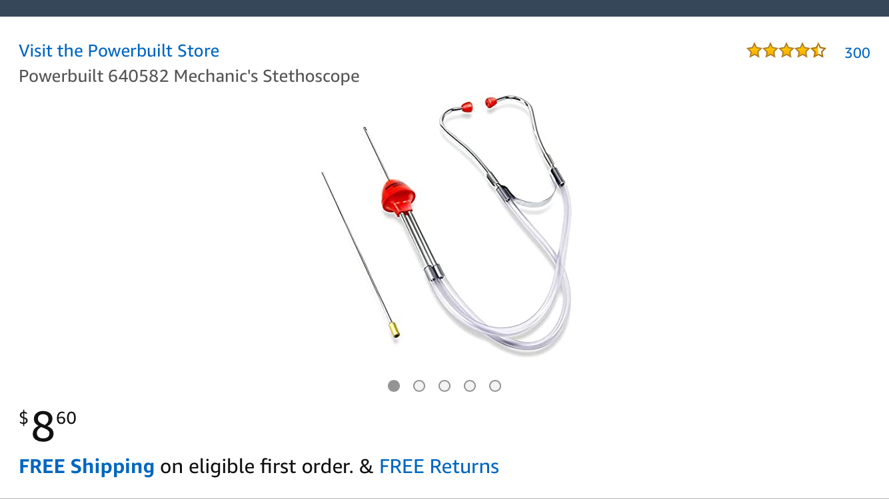This screenshot has height=499, width=889.
Task: Click the half-filled fifth rating star
Action: [x=818, y=51]
